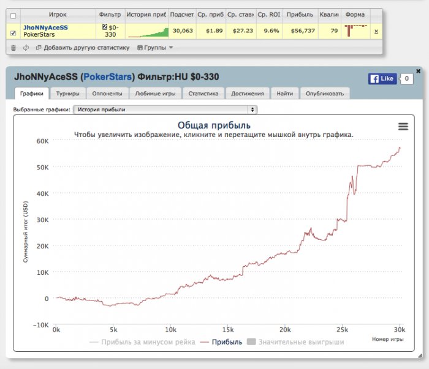Screen dimensions: 429x369
Task: Remove JhoNNyAceSS row with x link
Action: click(x=376, y=31)
